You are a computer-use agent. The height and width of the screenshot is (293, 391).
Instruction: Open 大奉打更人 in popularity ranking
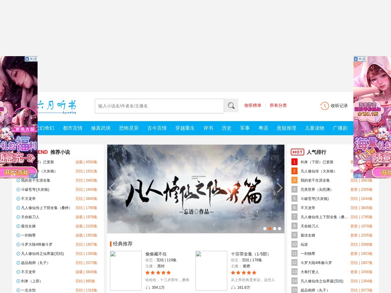click(x=310, y=272)
